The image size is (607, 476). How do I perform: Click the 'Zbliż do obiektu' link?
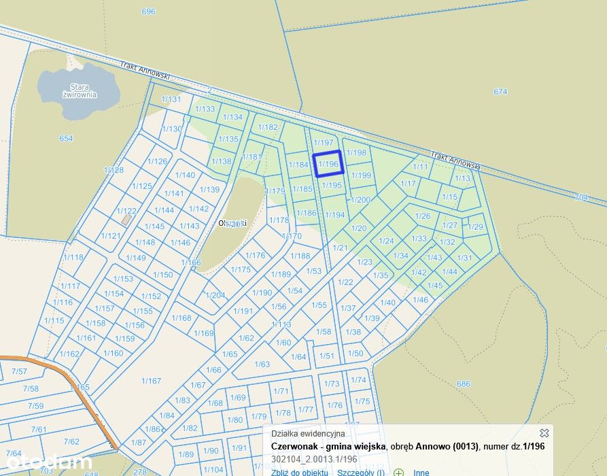coord(299,473)
